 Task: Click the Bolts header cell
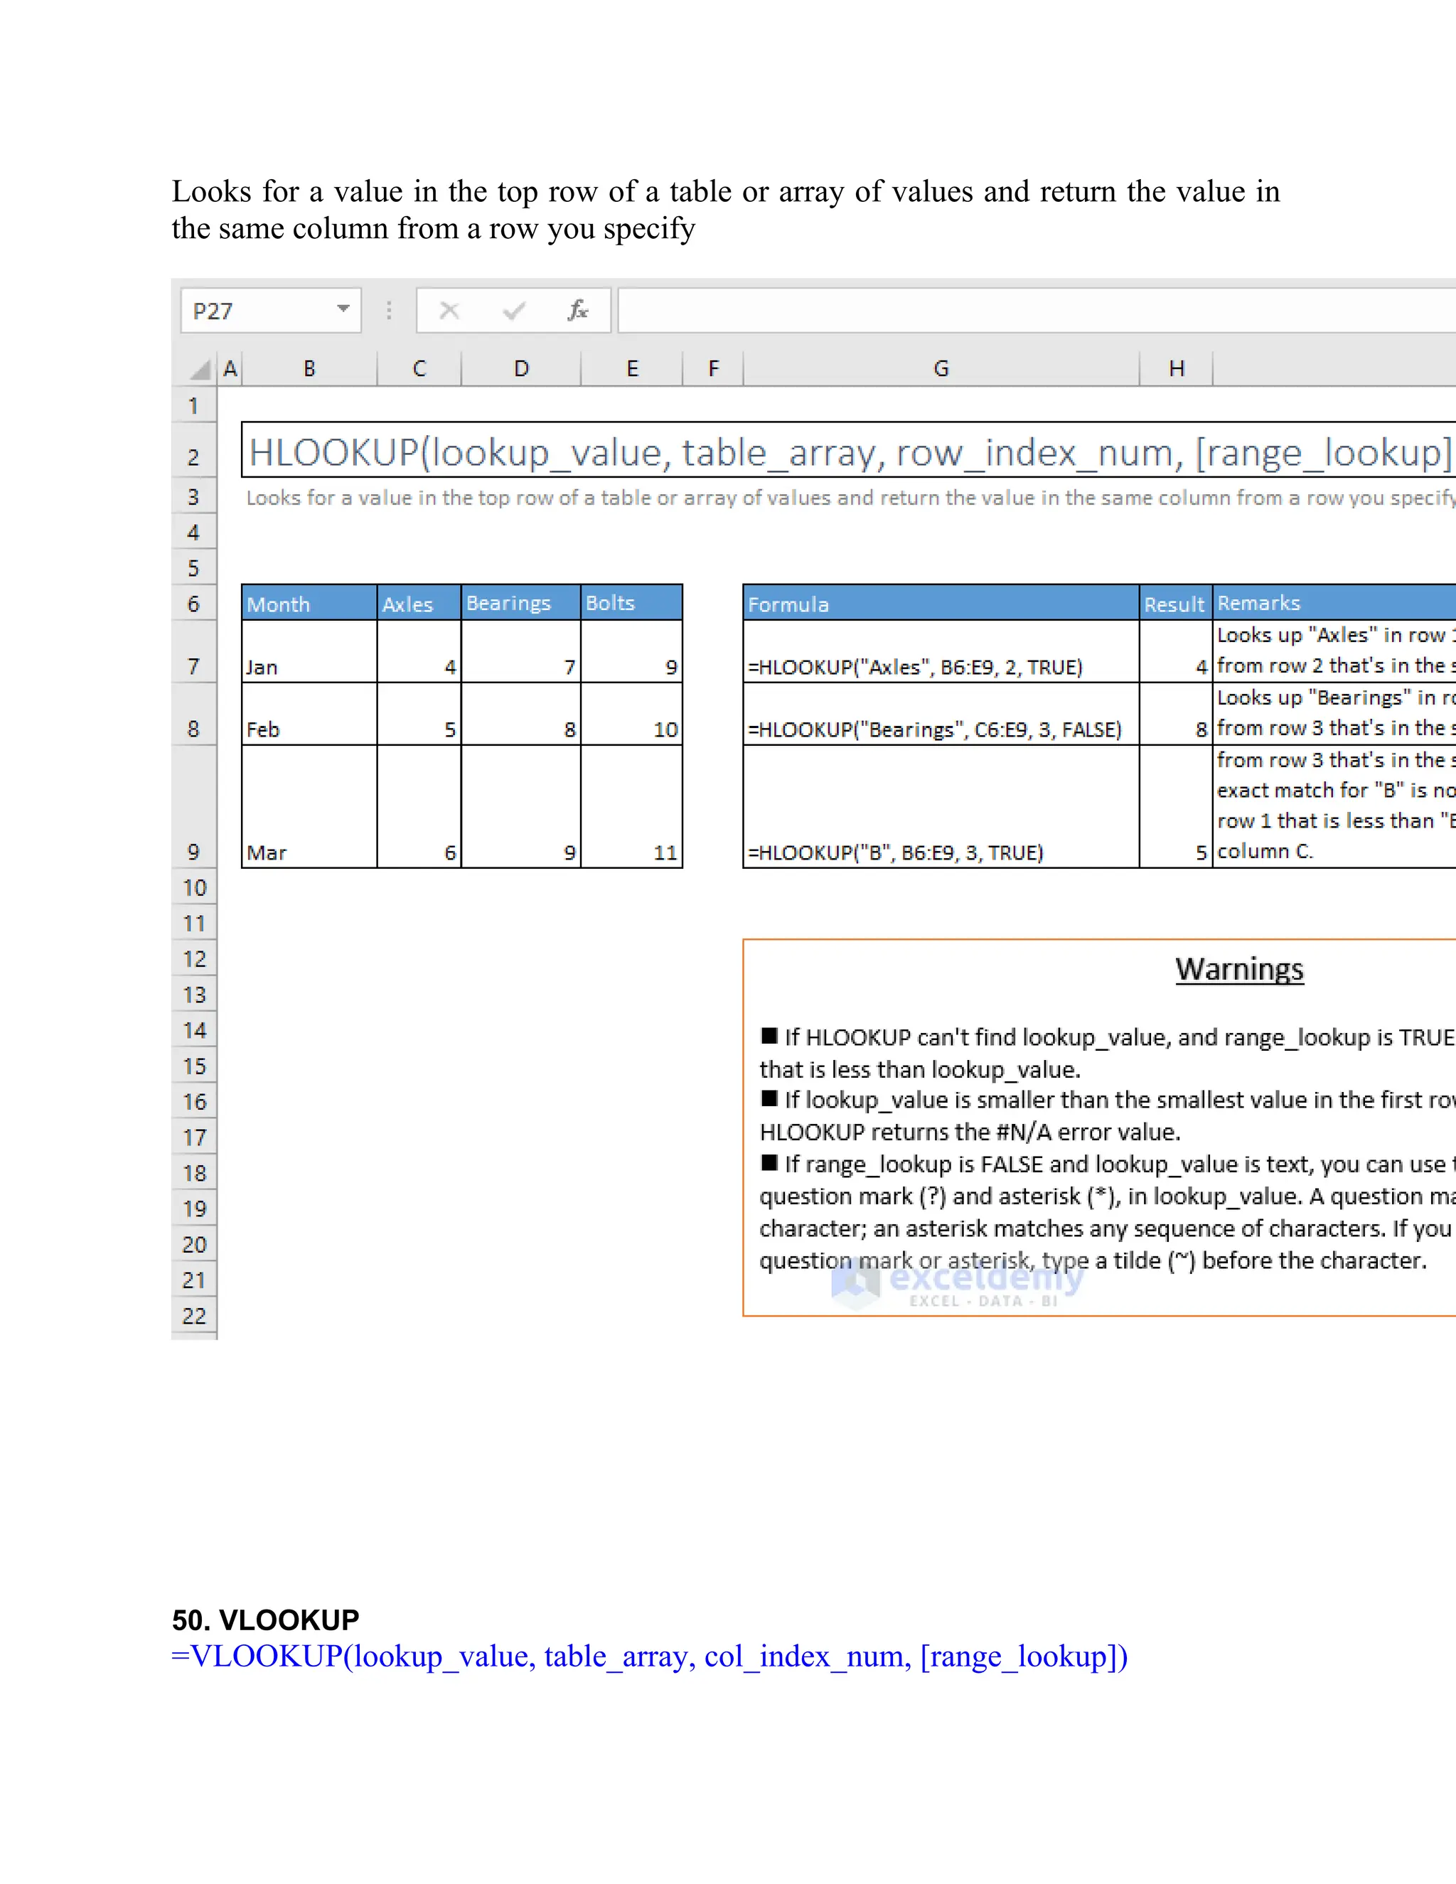[x=631, y=603]
